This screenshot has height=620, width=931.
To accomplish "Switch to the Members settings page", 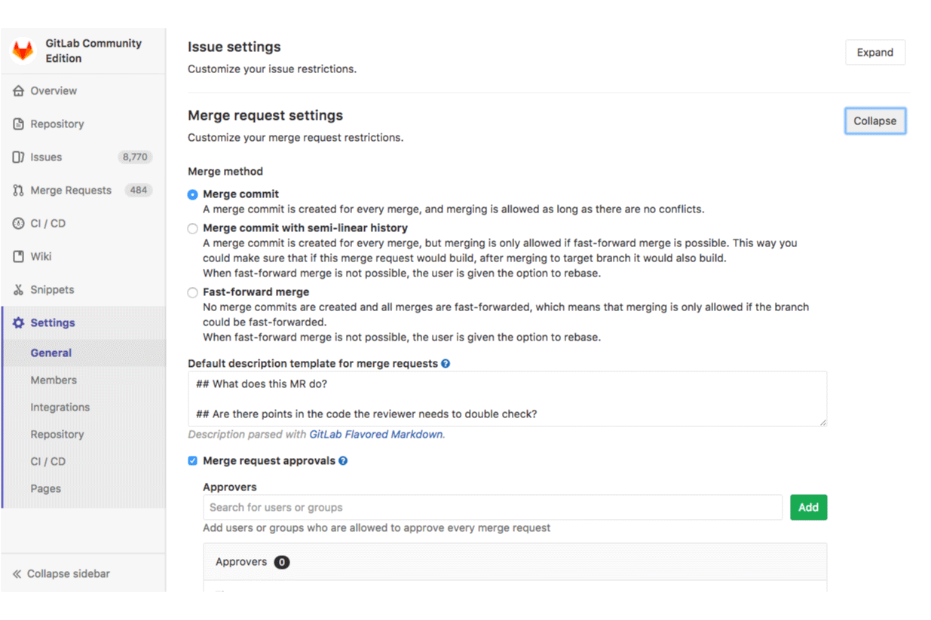I will point(54,380).
